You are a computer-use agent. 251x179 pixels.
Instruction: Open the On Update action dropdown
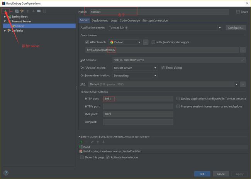pos(155,68)
